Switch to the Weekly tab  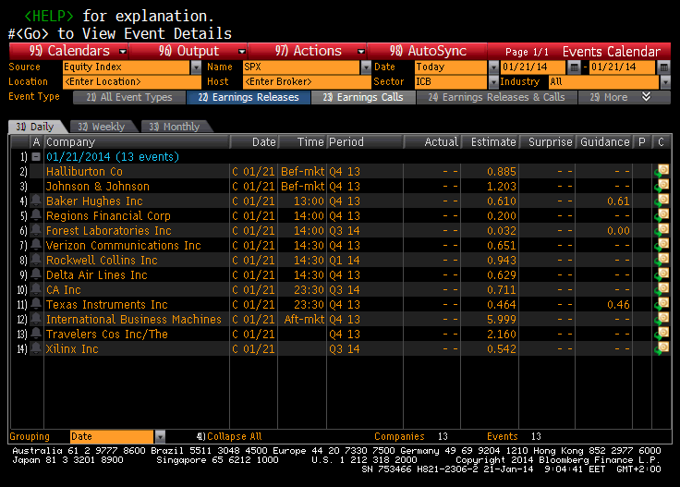(102, 127)
